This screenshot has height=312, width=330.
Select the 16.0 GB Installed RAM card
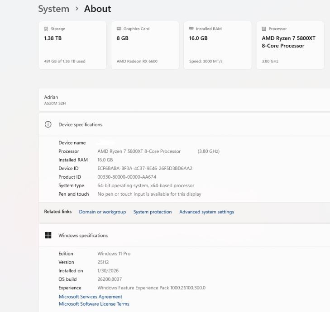pyautogui.click(x=217, y=45)
